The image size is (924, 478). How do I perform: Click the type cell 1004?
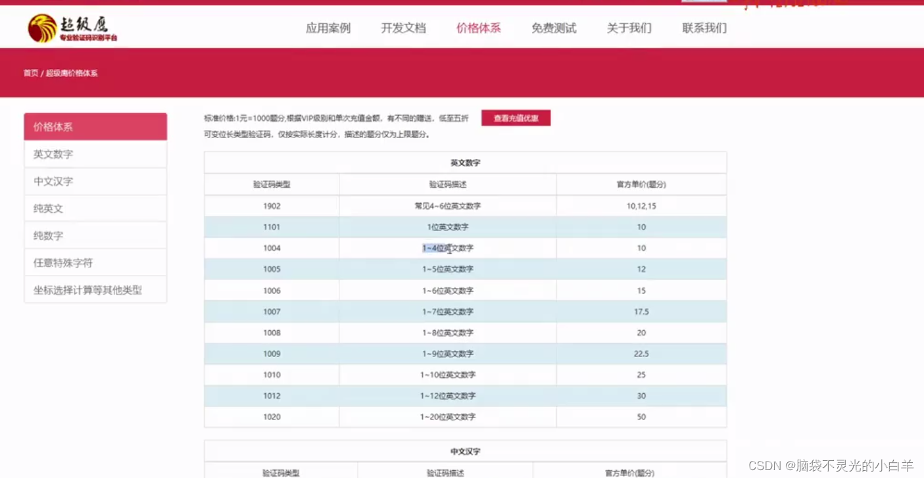click(272, 248)
